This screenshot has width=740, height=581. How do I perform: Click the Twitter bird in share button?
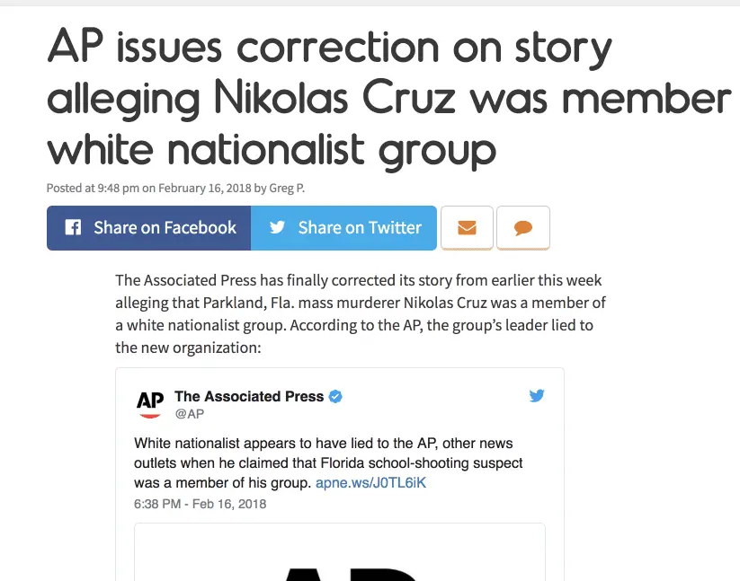(x=277, y=228)
